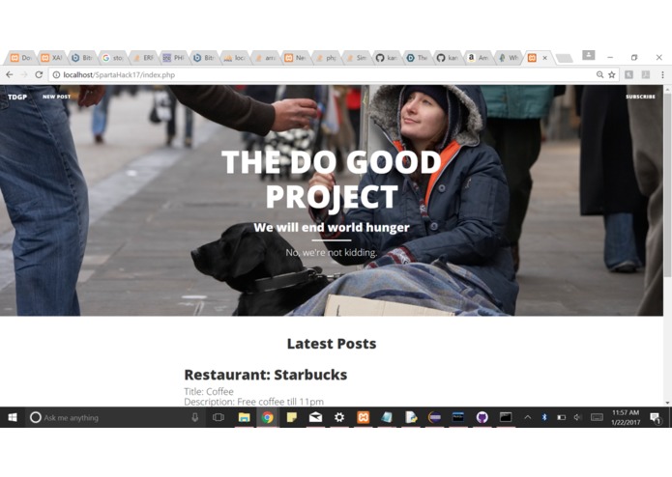Open Settings gear in the taskbar
Image resolution: width=672 pixels, height=477 pixels.
click(x=339, y=417)
